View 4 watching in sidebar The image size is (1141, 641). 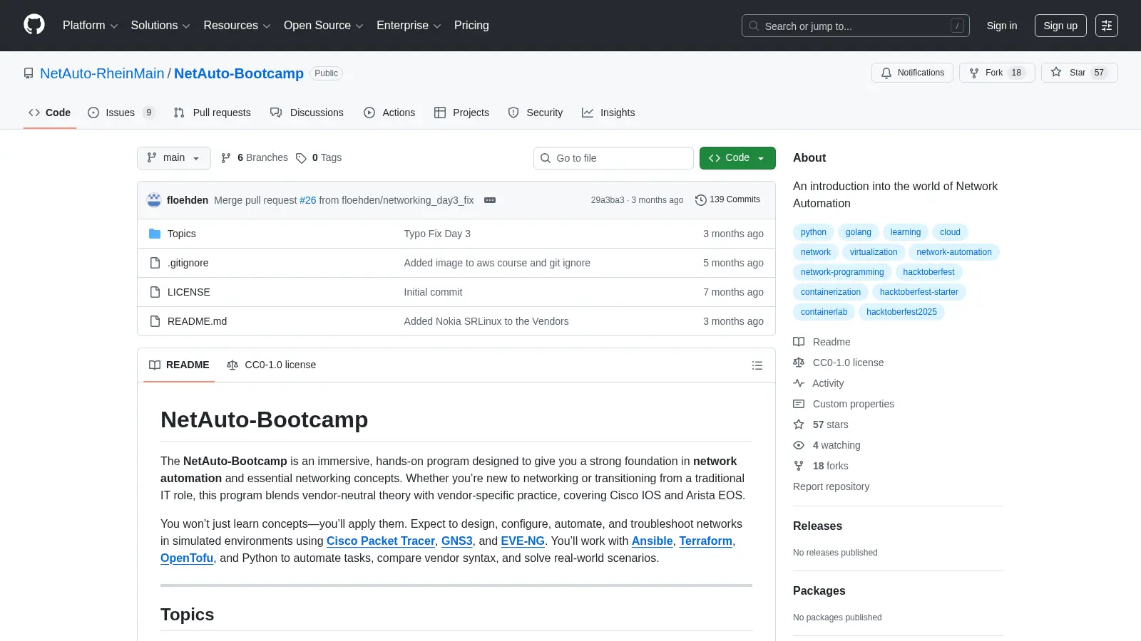(x=827, y=445)
